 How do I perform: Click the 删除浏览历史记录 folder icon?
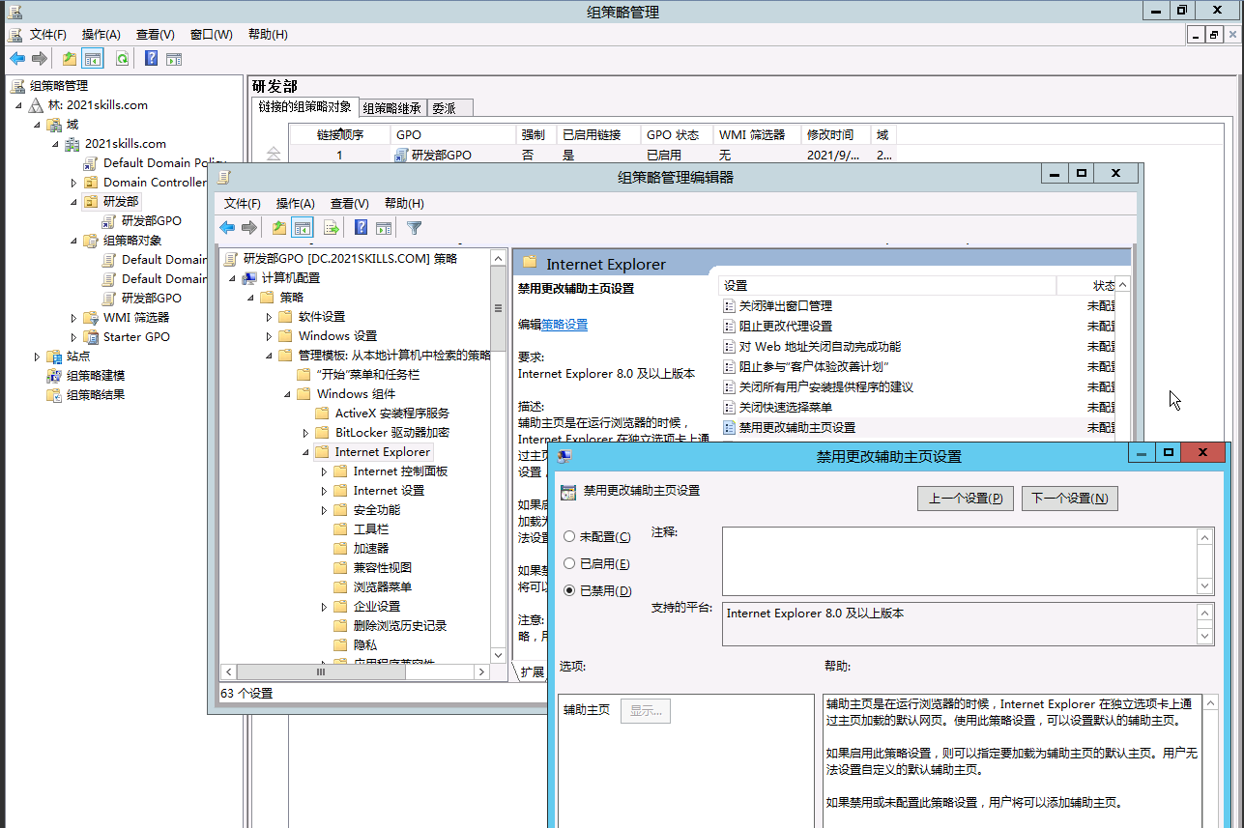pos(340,626)
